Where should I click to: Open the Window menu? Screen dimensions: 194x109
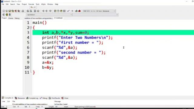(50, 4)
